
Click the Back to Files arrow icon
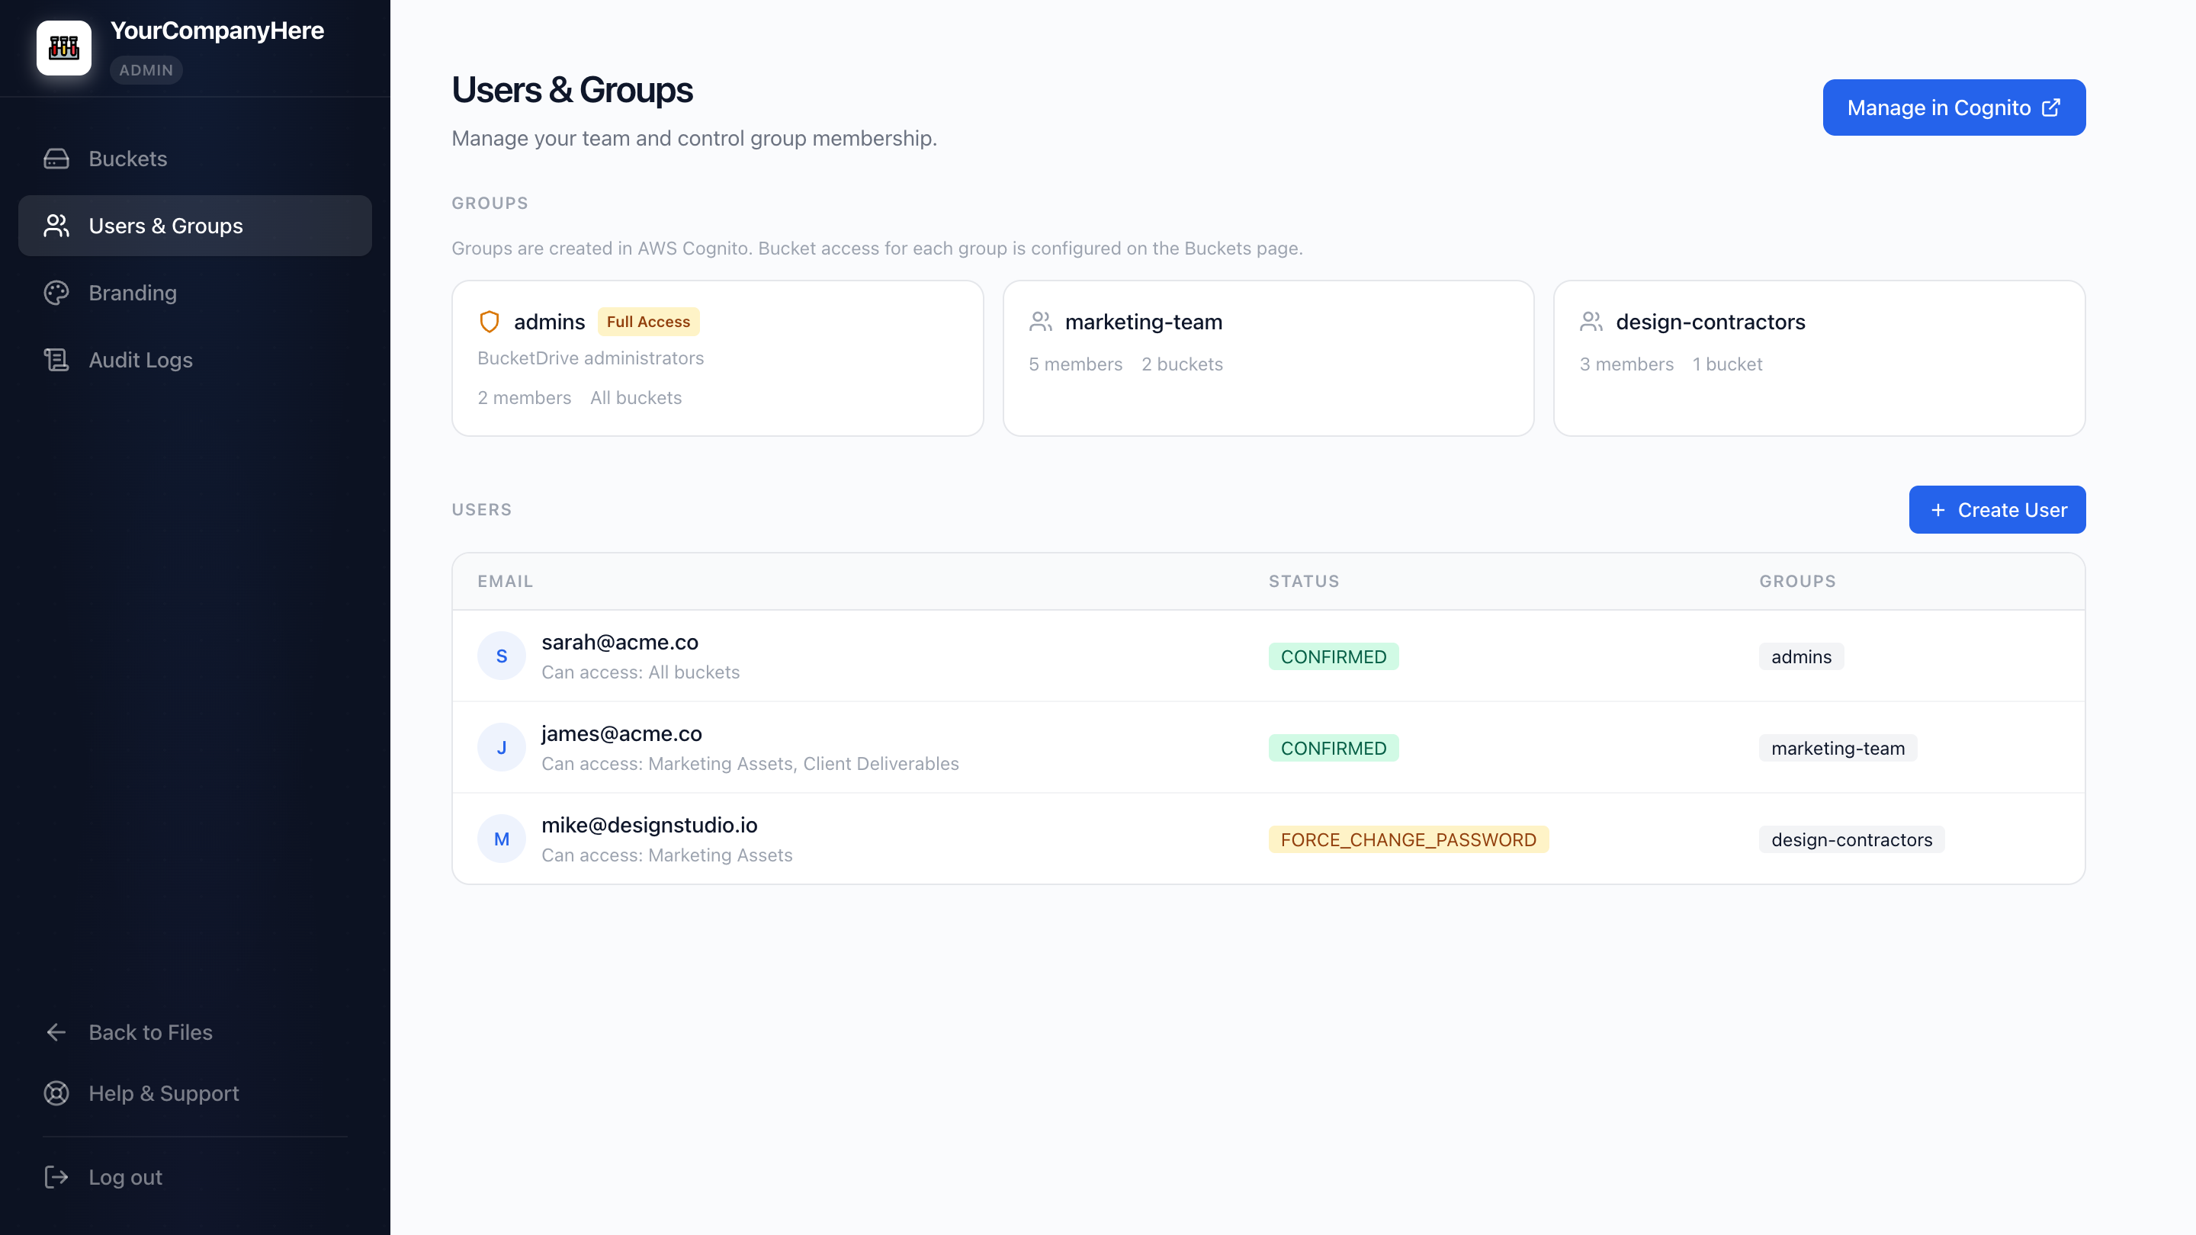click(x=56, y=1032)
